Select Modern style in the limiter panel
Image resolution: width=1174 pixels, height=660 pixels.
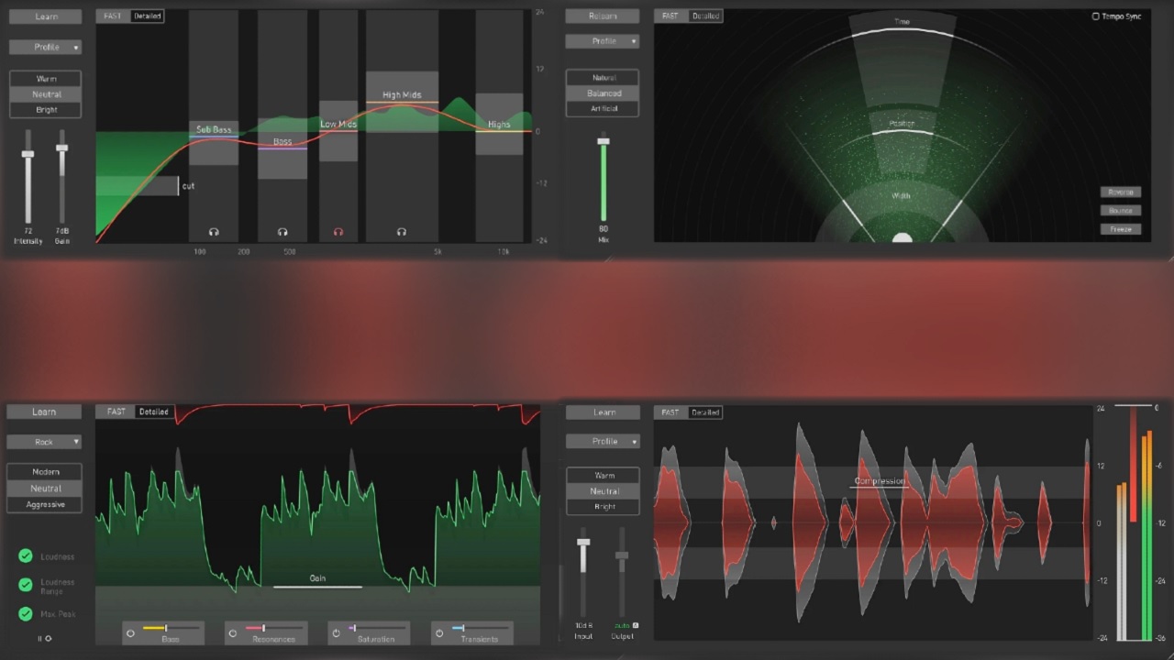(x=45, y=472)
